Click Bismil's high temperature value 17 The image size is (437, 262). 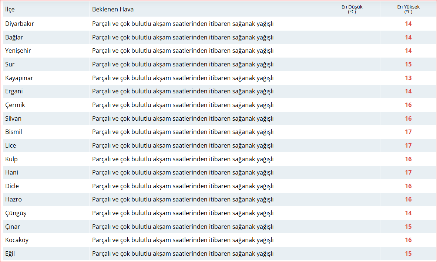(x=408, y=132)
